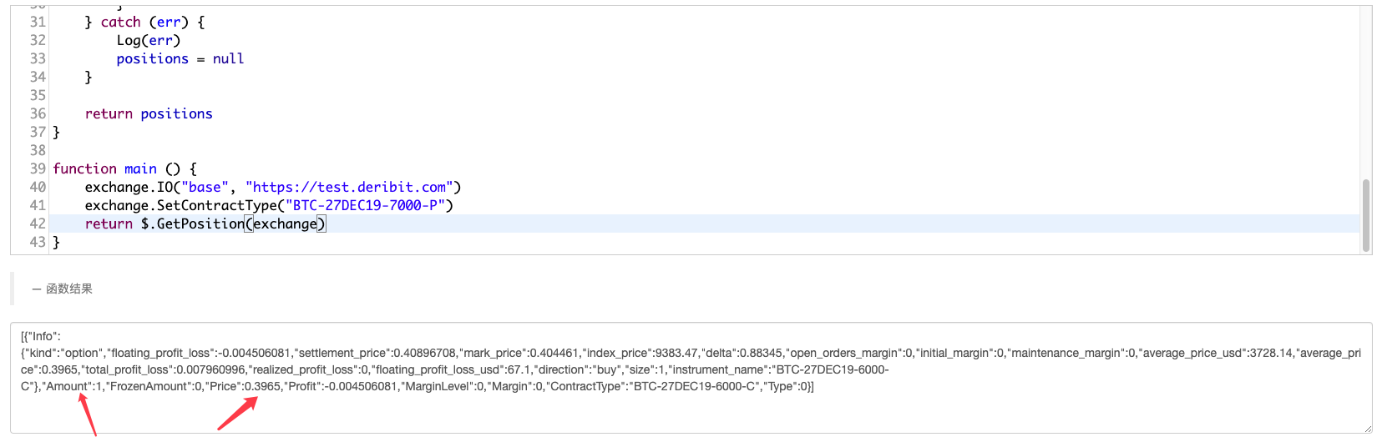Click line number 42 in the gutter

[38, 224]
